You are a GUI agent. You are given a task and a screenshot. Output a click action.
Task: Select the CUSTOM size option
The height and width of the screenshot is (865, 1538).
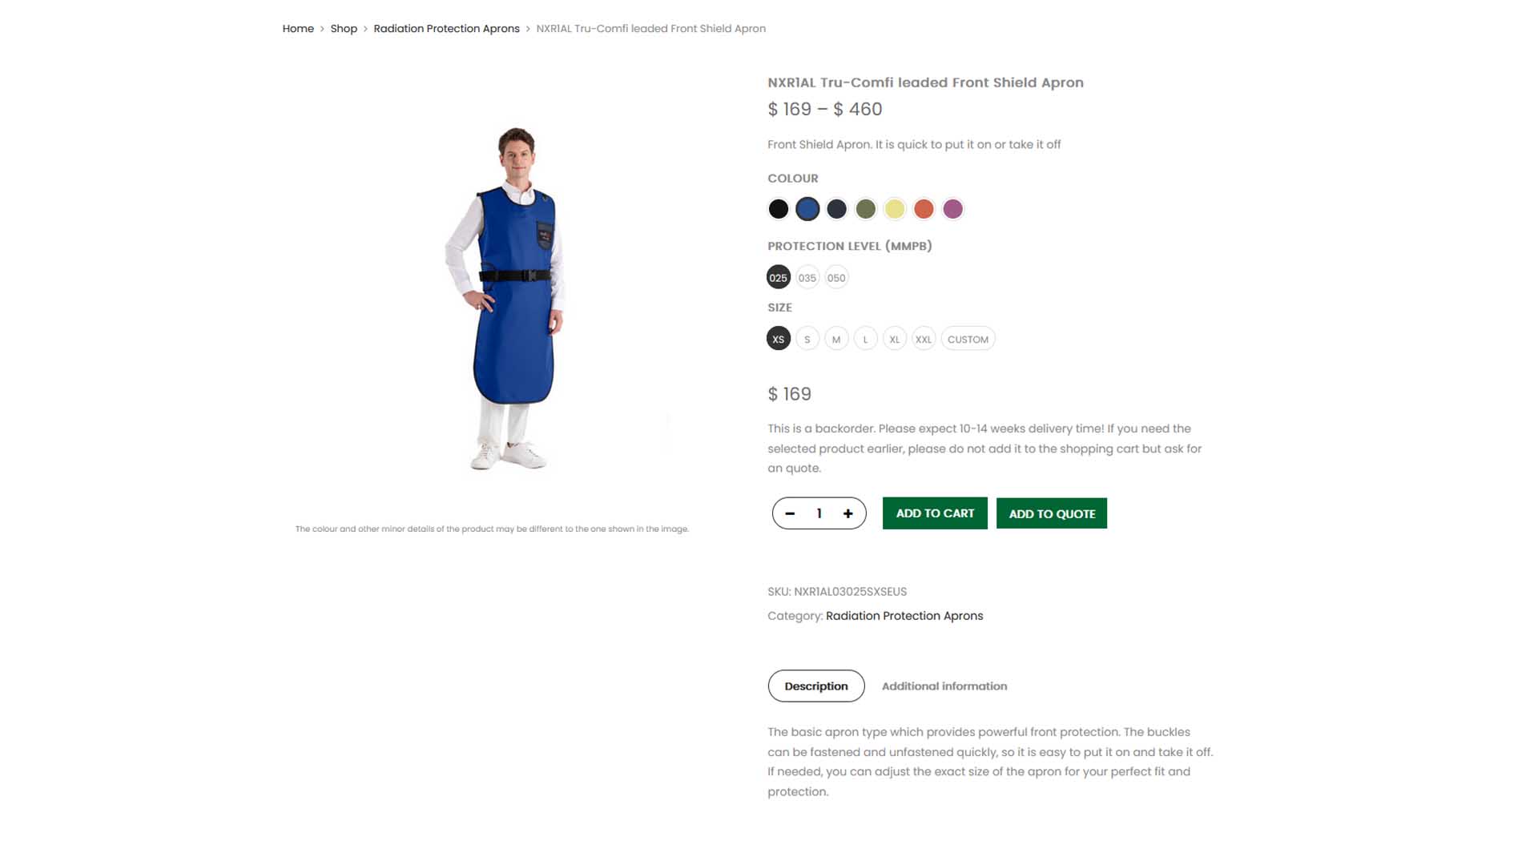click(968, 339)
